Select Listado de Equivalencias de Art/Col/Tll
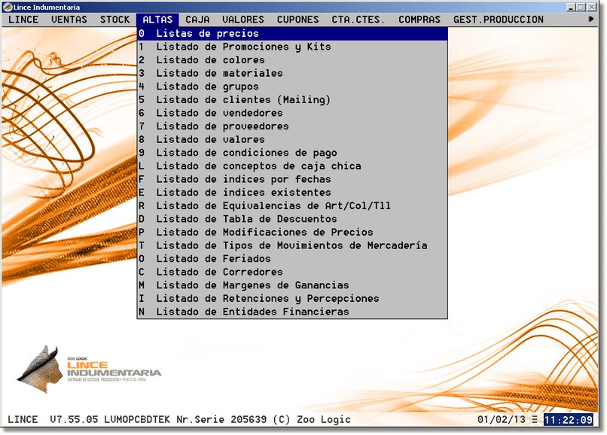Viewport: 607px width, 435px height. pos(293,205)
